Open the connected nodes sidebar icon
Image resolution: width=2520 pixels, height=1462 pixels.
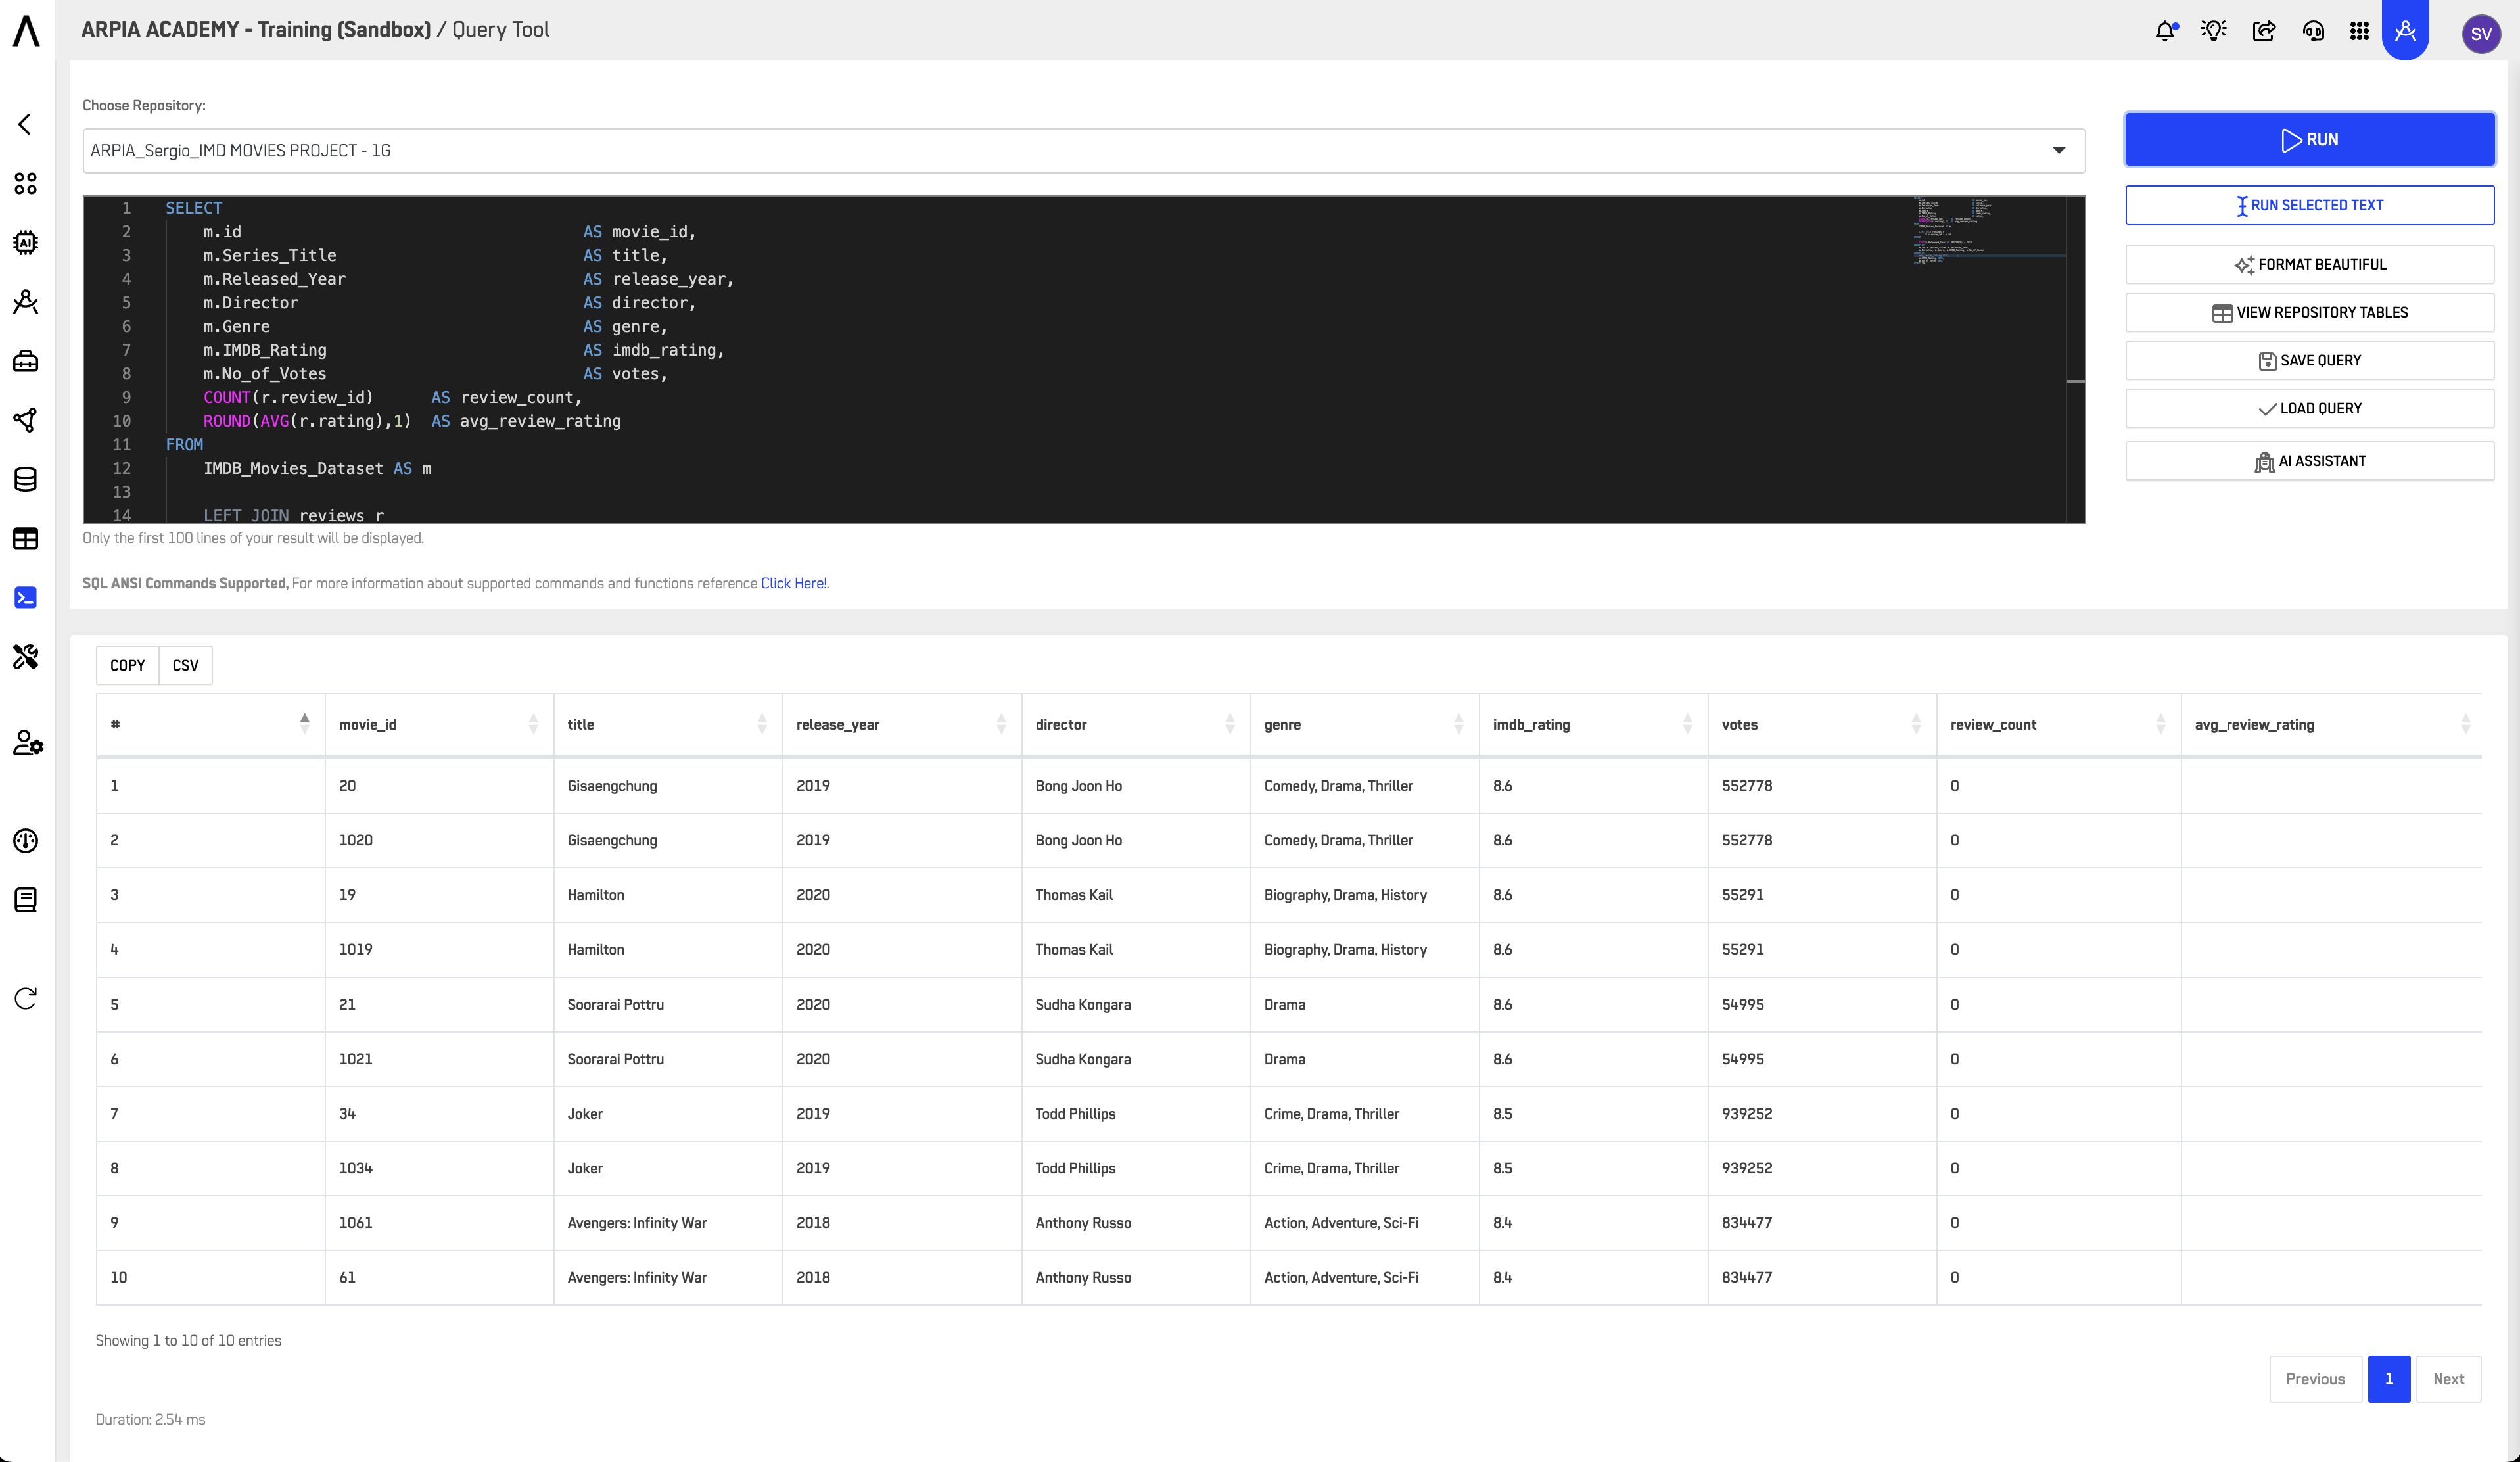click(x=26, y=420)
